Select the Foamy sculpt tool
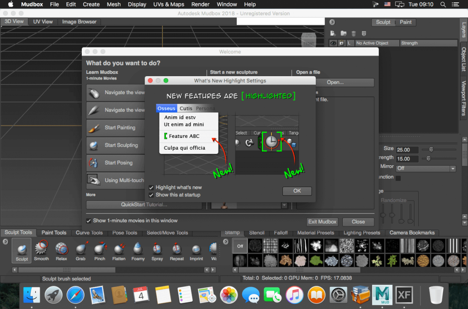Image resolution: width=468 pixels, height=309 pixels. pos(138,251)
